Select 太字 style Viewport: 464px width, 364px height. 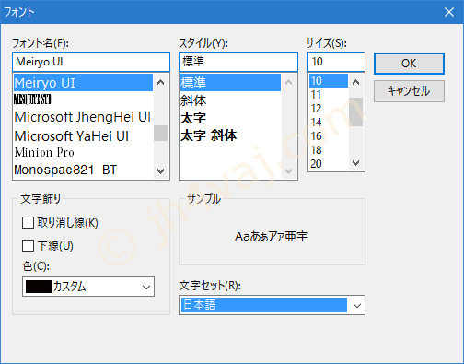point(230,118)
